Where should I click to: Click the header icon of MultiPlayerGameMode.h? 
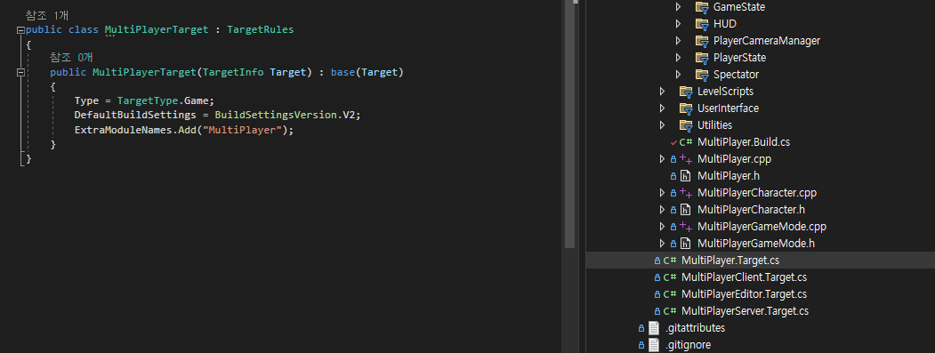pyautogui.click(x=686, y=244)
